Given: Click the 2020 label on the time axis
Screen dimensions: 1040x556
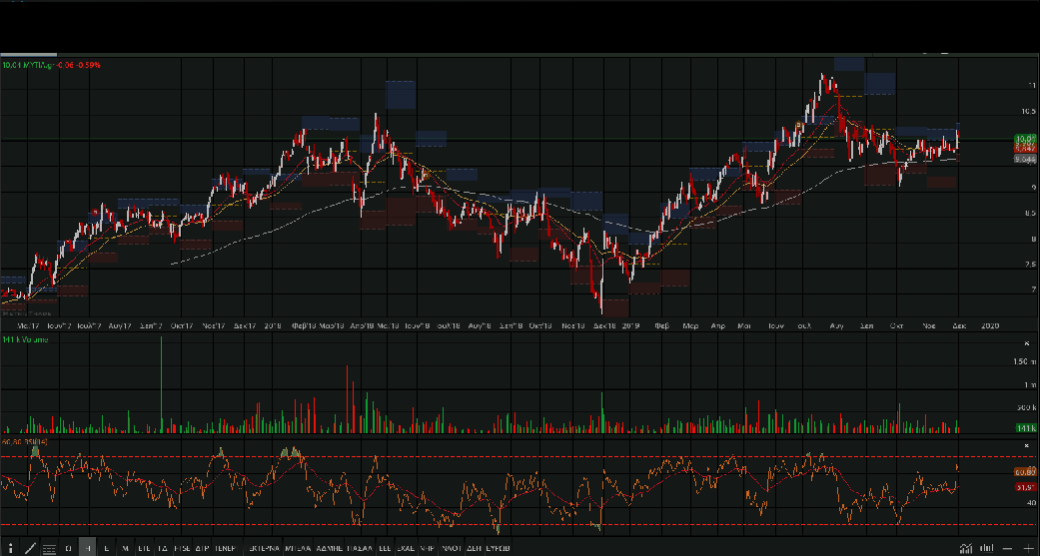Looking at the screenshot, I should (x=990, y=325).
